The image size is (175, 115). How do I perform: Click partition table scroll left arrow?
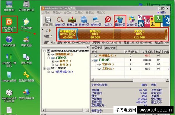pyautogui.click(x=92, y=80)
